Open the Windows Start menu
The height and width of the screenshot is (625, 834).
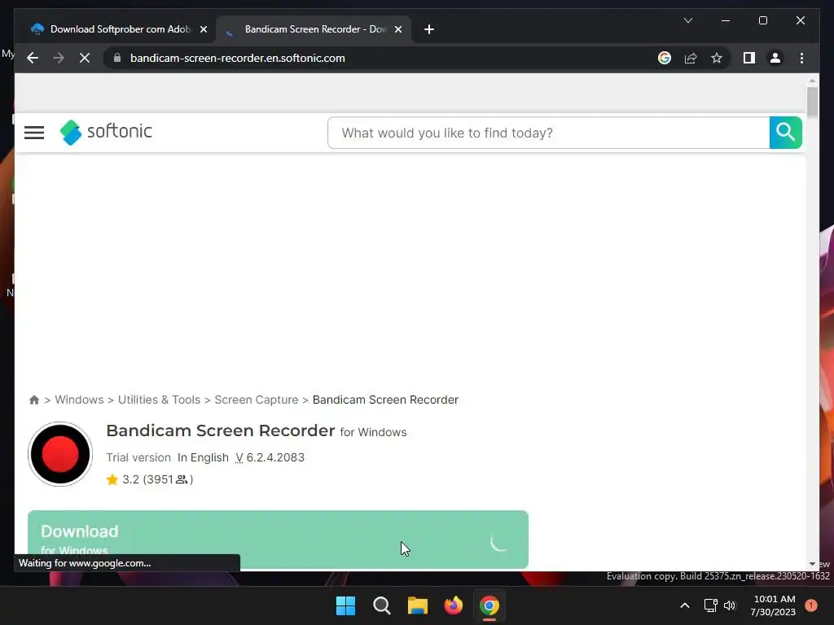pyautogui.click(x=345, y=605)
